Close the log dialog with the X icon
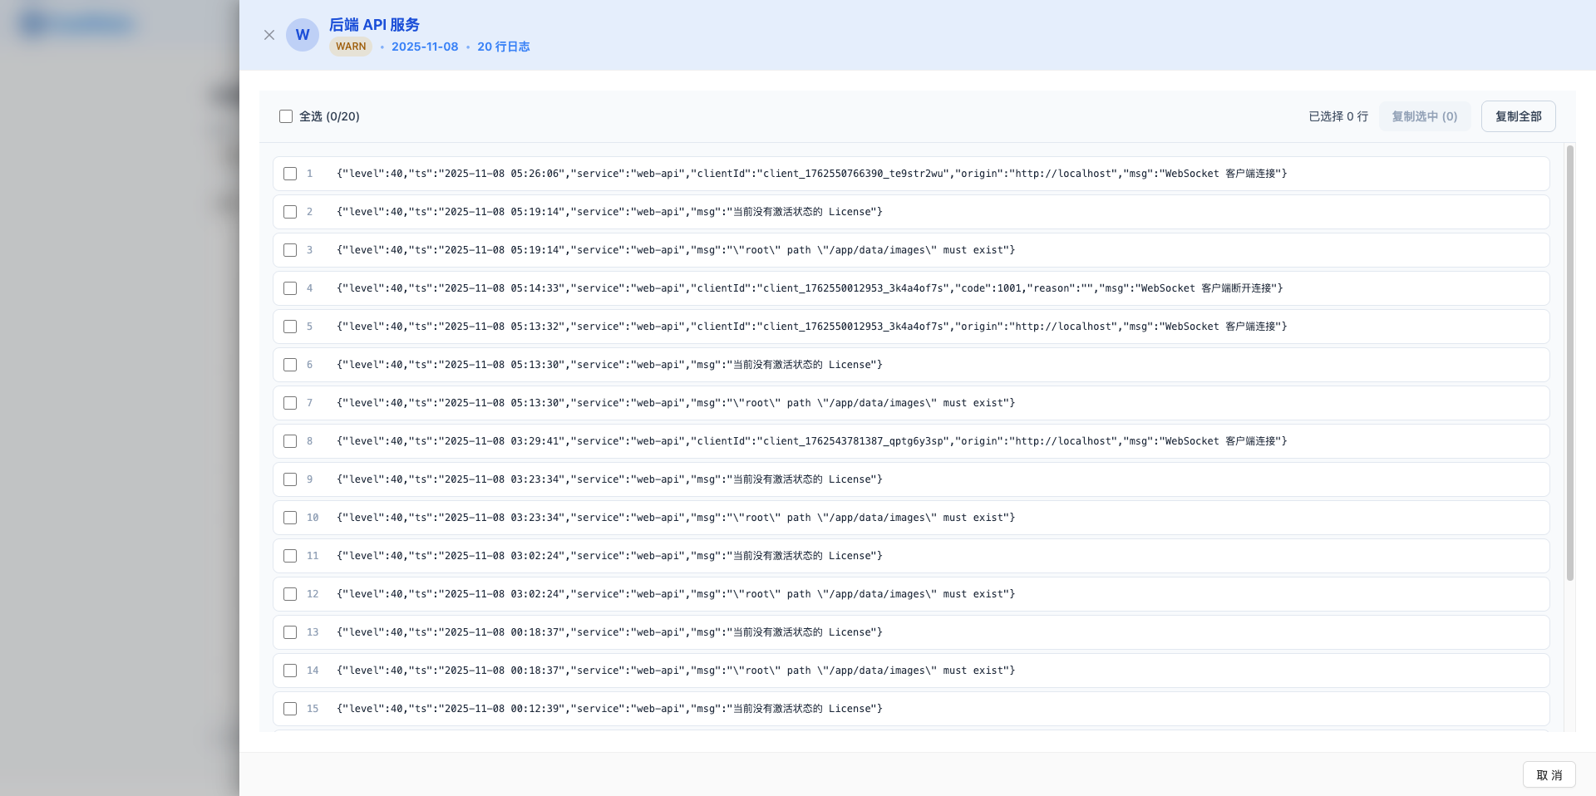 [x=269, y=35]
